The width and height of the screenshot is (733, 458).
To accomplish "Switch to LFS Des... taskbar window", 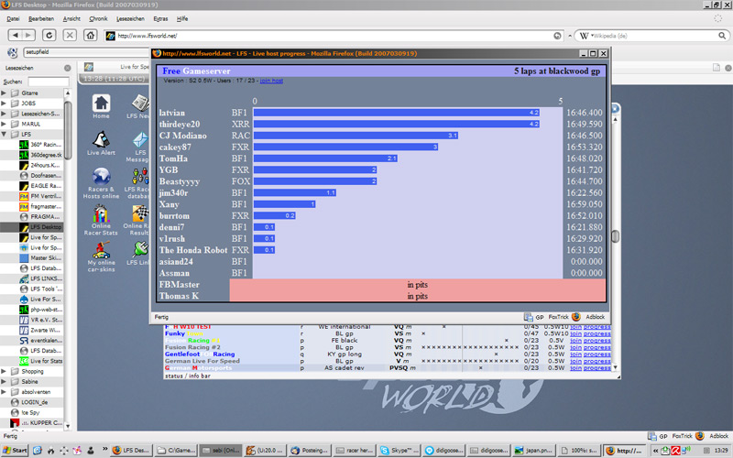I will (x=131, y=451).
